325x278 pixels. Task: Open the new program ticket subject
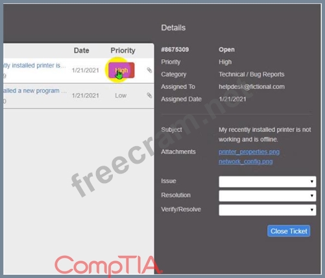click(x=34, y=91)
